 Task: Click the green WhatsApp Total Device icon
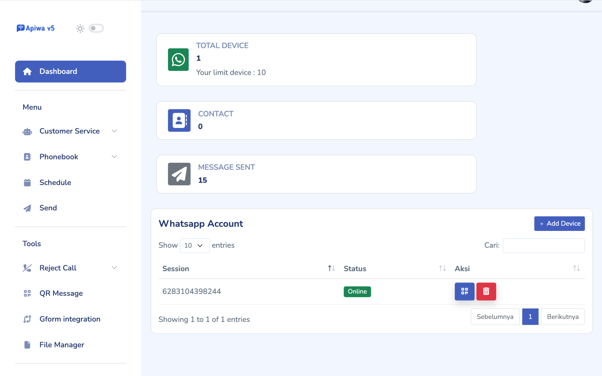pyautogui.click(x=178, y=60)
